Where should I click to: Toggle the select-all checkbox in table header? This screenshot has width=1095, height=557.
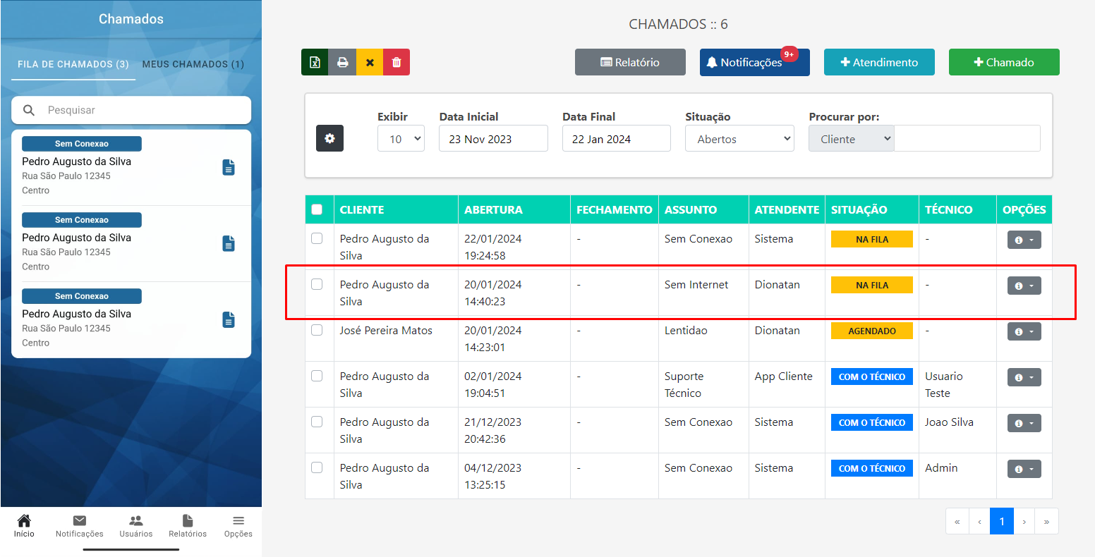pos(317,209)
